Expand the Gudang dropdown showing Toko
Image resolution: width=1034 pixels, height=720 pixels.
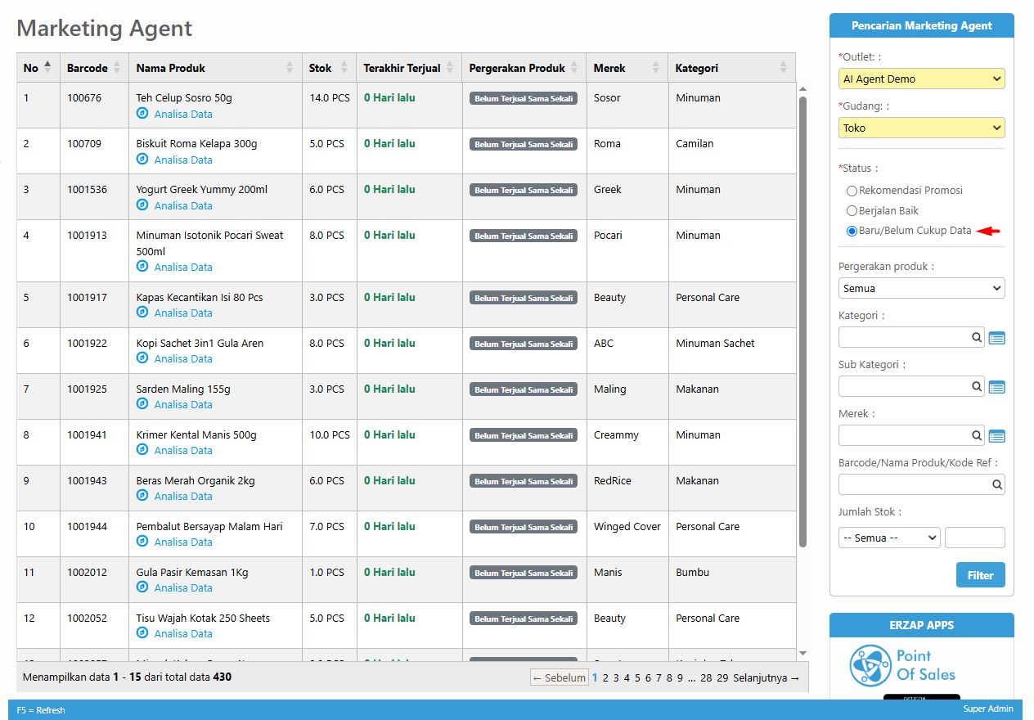tap(921, 128)
